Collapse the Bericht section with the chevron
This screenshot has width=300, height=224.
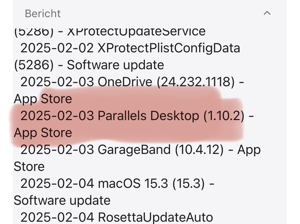pos(267,13)
